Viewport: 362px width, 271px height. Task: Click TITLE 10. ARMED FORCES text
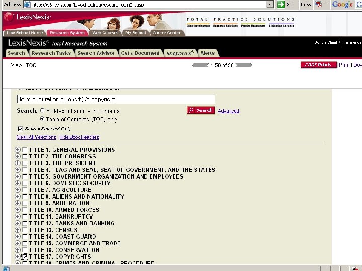pos(64,210)
